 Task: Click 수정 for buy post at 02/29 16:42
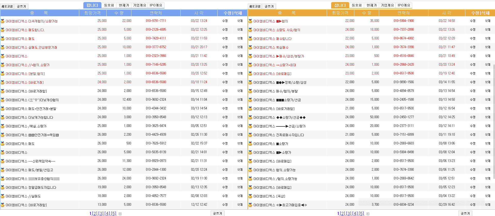tap(473, 205)
